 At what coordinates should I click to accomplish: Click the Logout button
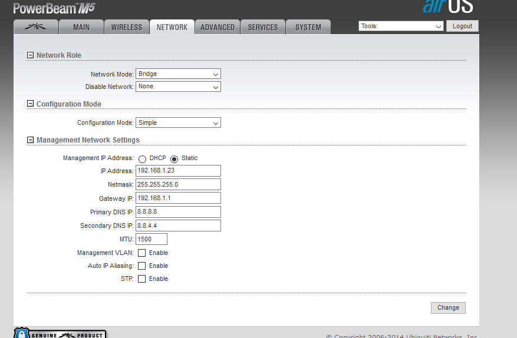tap(462, 26)
